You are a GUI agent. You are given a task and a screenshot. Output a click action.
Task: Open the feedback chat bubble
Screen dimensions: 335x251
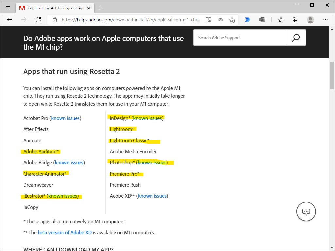(306, 211)
